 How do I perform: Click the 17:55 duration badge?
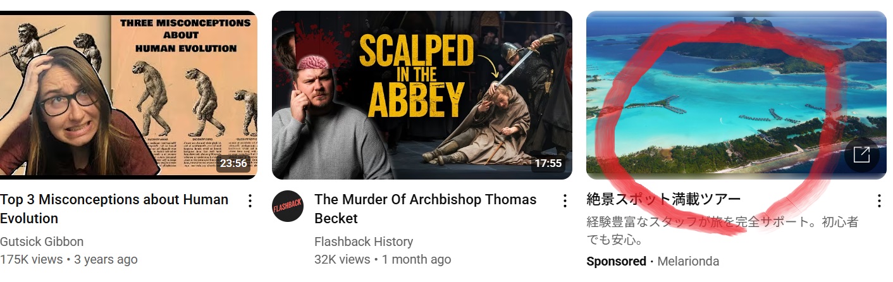click(548, 163)
